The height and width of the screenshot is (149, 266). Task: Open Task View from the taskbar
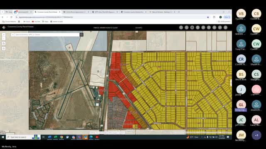[x=43, y=137]
